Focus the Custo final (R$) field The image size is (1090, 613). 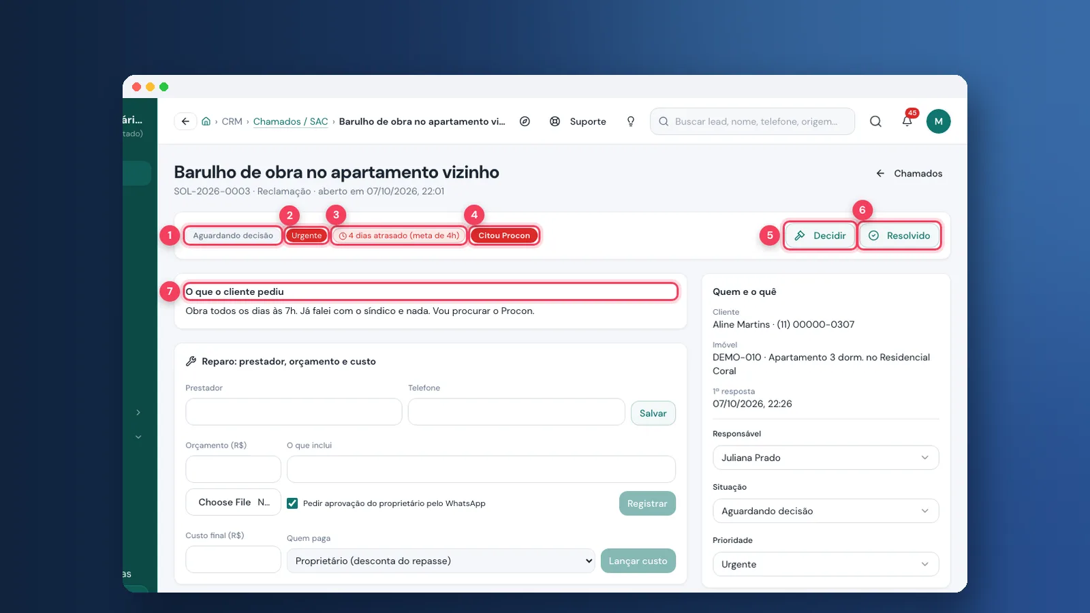[x=233, y=559]
